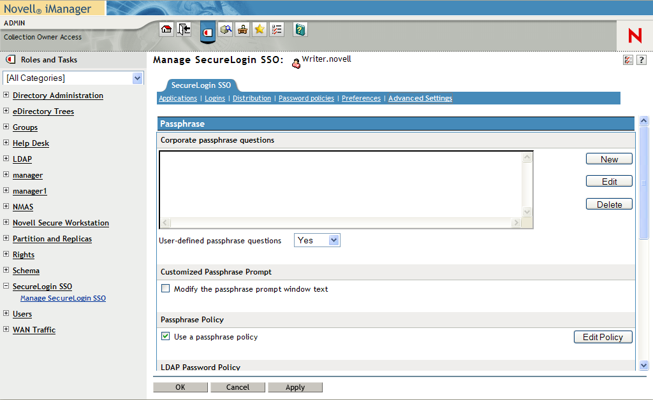This screenshot has width=653, height=400.
Task: Select the Roles and Tasks toolbar icon
Action: click(208, 31)
